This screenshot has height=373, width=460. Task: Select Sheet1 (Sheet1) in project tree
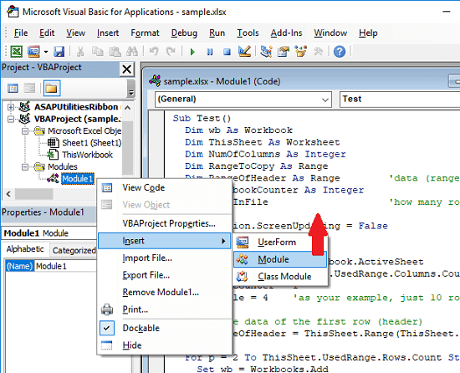[x=91, y=143]
